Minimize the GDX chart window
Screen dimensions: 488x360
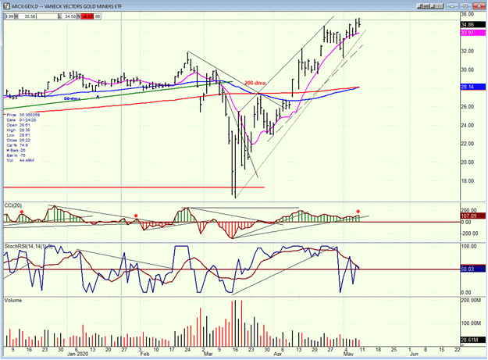pos(452,6)
